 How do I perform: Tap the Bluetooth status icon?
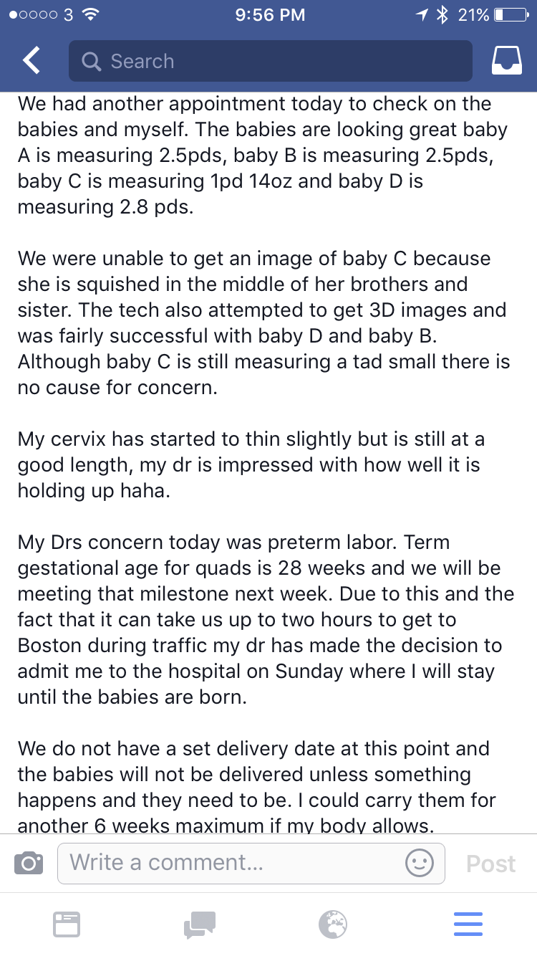(442, 14)
